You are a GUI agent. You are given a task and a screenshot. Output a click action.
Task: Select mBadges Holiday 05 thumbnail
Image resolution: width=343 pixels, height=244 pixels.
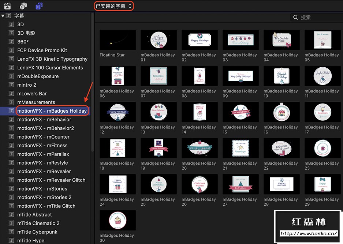coord(323,40)
